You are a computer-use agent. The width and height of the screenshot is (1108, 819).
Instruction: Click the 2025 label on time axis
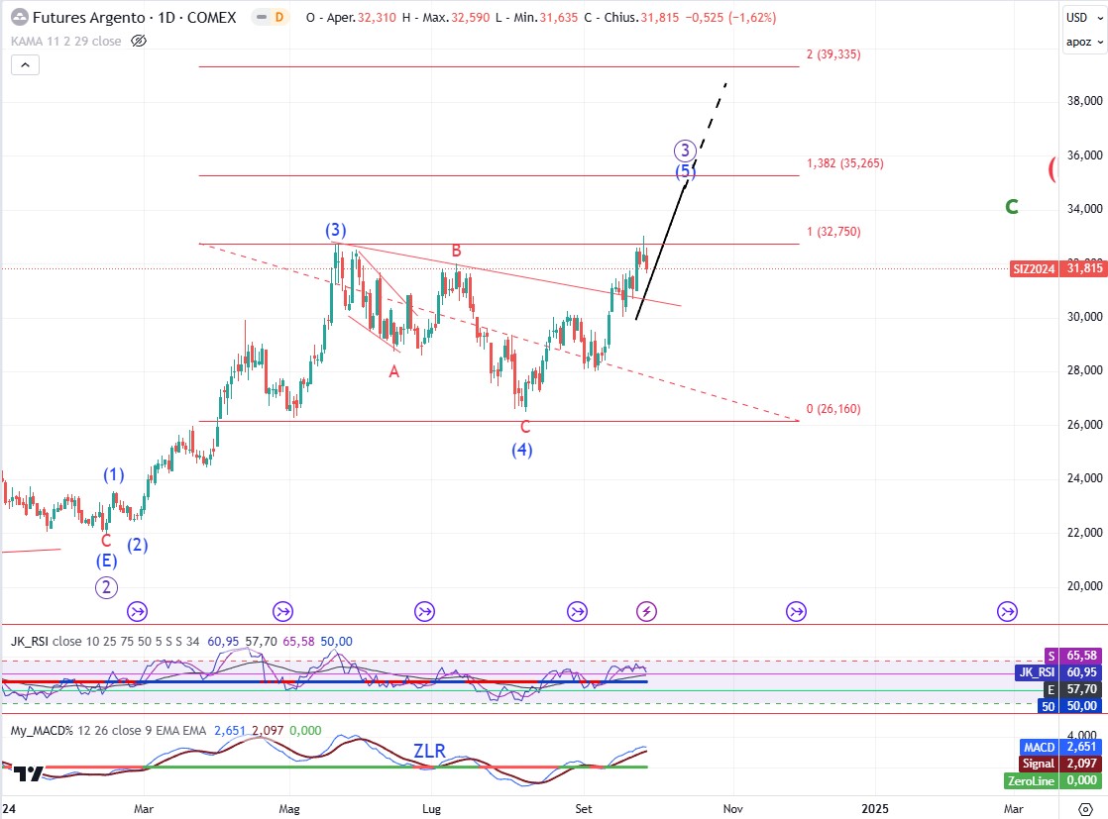point(875,808)
